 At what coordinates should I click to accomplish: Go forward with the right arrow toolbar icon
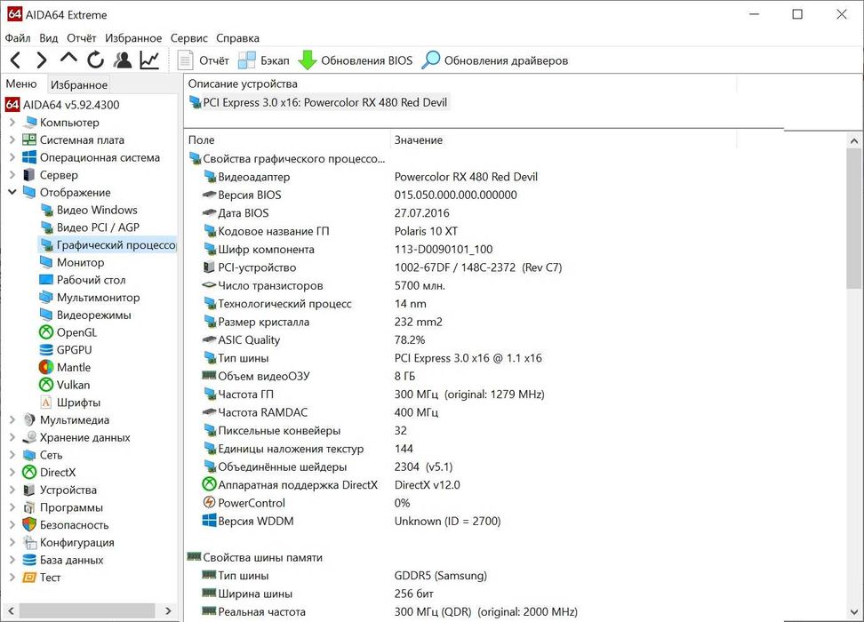(x=41, y=60)
